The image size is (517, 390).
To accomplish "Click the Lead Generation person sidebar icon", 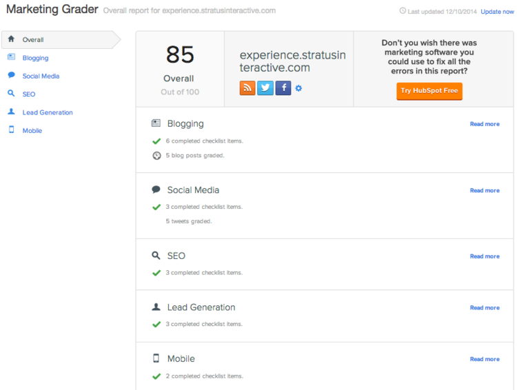I will [x=11, y=112].
